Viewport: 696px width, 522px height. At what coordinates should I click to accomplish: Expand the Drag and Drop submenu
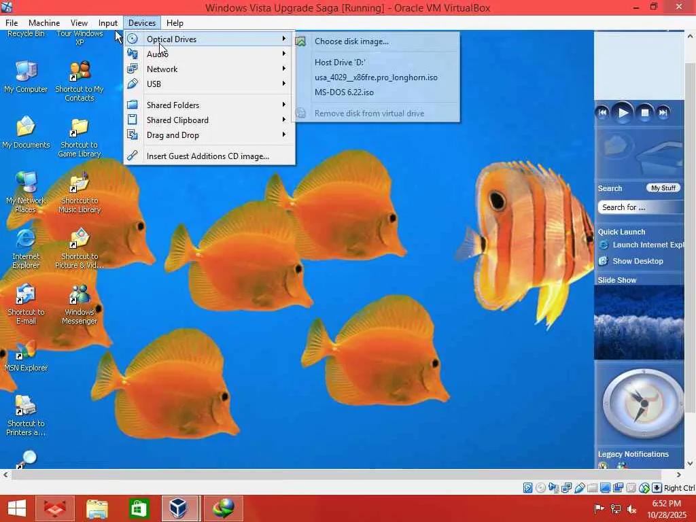tap(209, 135)
